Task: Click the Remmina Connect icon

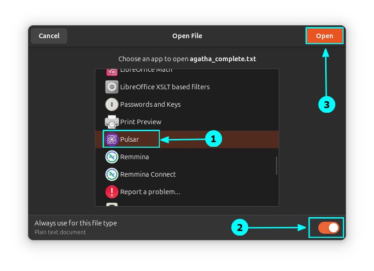Action: pyautogui.click(x=112, y=174)
